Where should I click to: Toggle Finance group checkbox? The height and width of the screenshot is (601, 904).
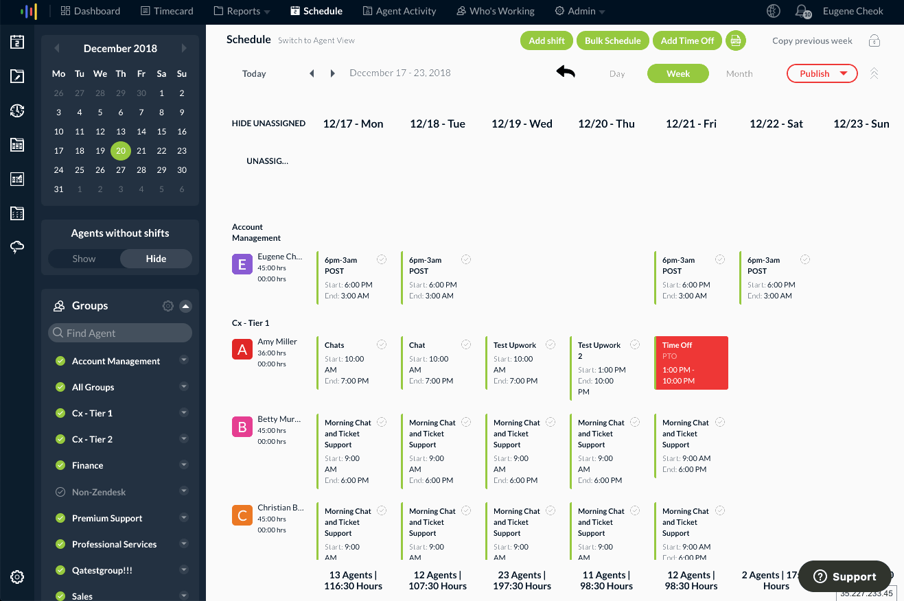click(x=60, y=465)
